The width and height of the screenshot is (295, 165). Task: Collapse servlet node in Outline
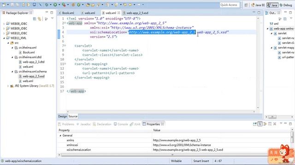(271, 33)
